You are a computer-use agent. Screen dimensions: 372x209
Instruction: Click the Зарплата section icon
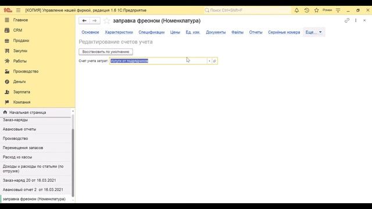pos(7,92)
